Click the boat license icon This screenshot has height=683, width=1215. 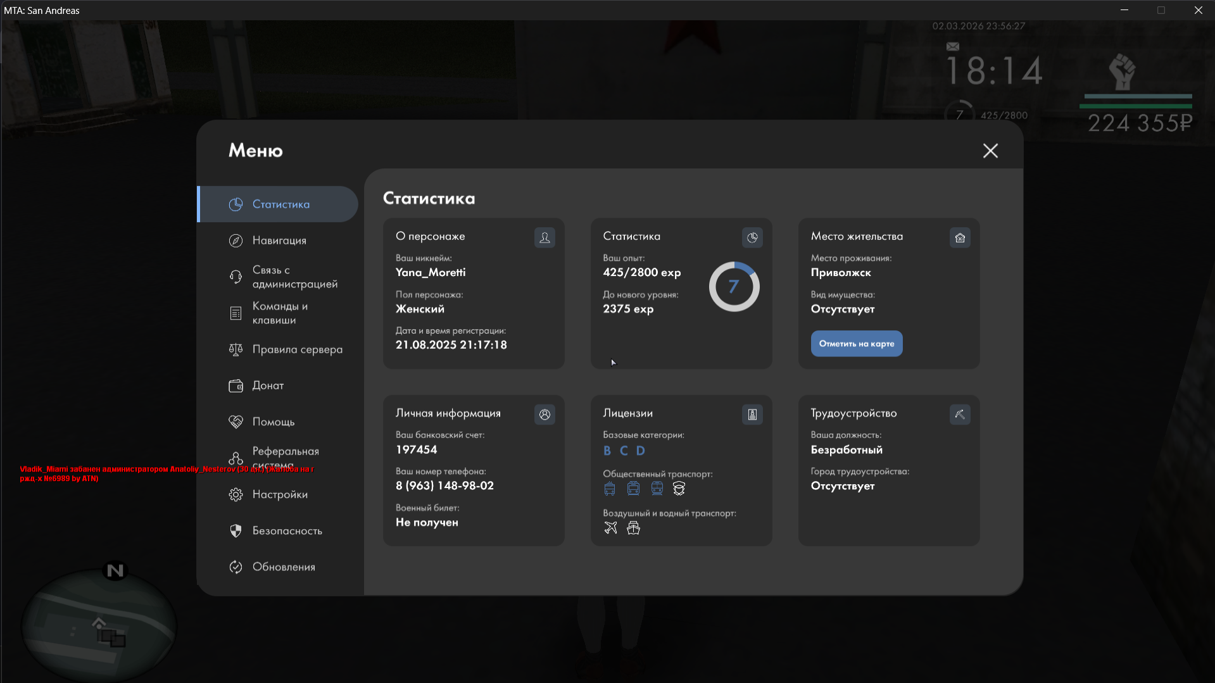[x=633, y=528]
